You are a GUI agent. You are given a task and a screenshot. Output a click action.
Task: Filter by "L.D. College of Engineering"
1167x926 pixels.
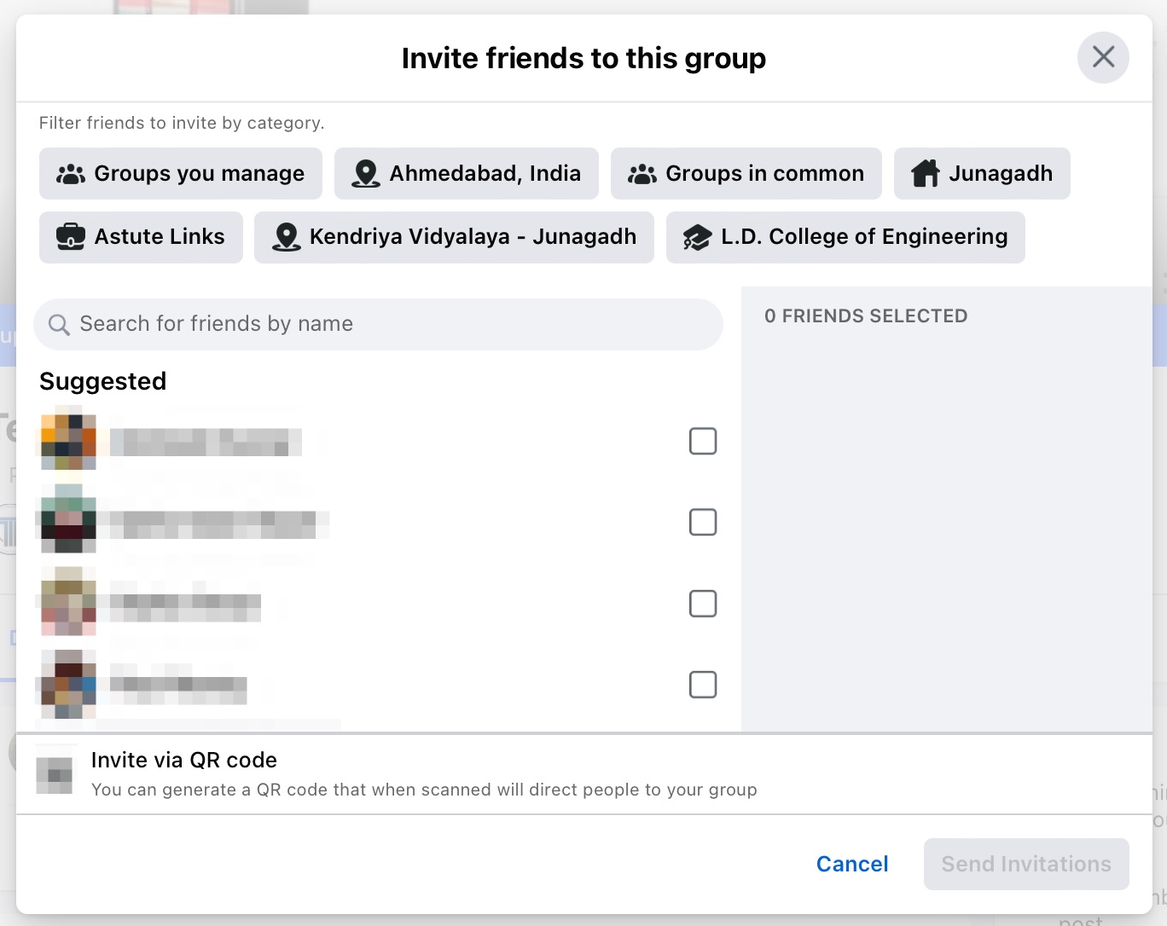tap(845, 237)
